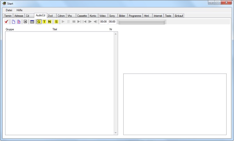
Task: Pause playback with the pause button
Action: tap(68, 21)
